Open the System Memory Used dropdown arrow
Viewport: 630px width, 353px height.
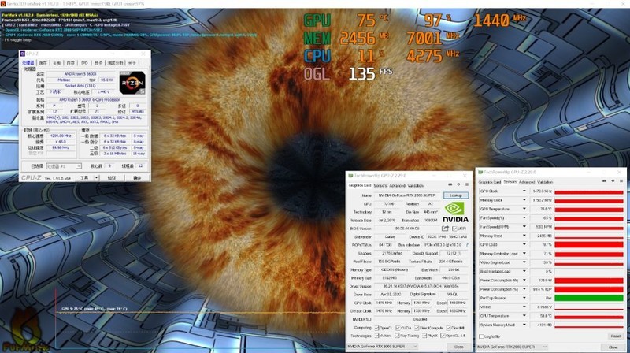(524, 325)
